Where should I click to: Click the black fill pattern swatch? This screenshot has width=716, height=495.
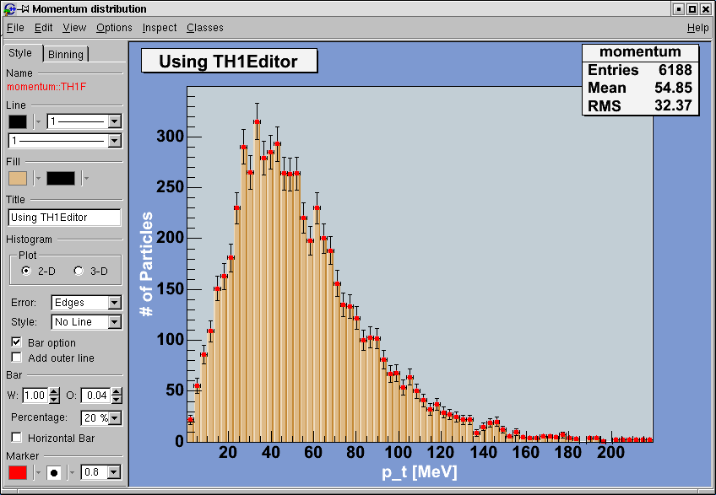click(61, 179)
